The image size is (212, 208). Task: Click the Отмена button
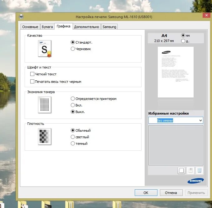(171, 193)
